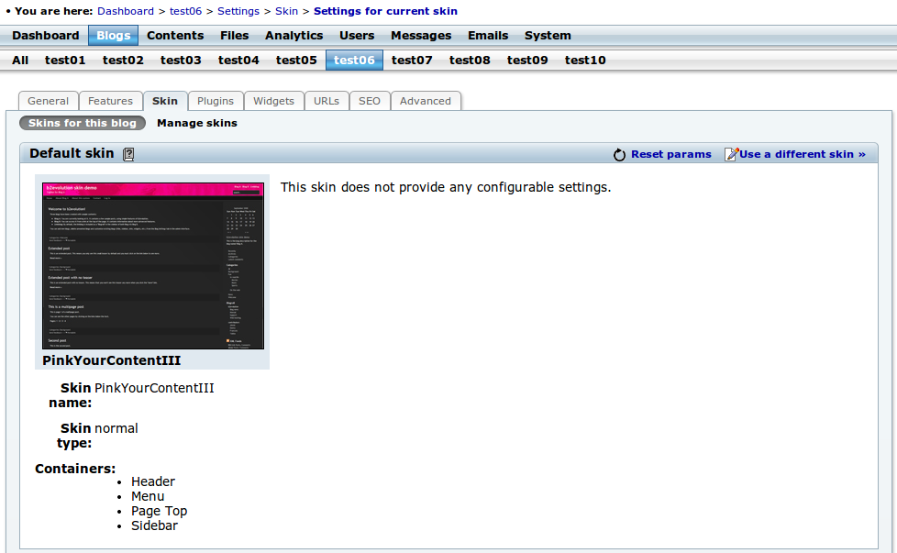Go to the Contents menu
Viewport: 897px width, 553px height.
pos(175,36)
